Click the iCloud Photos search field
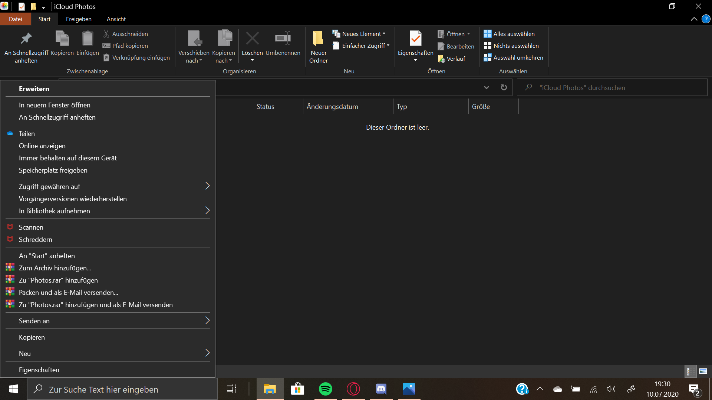The image size is (712, 400). click(x=612, y=87)
